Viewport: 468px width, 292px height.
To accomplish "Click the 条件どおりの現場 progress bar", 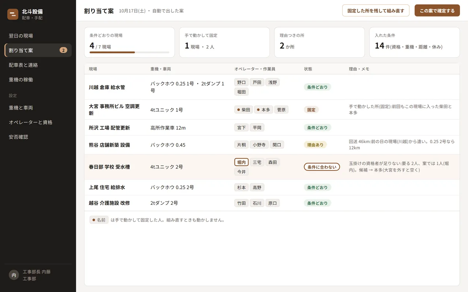I will (129, 53).
